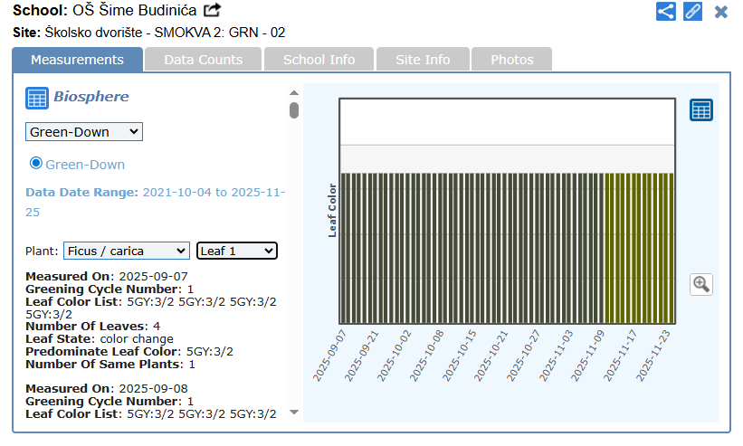
Task: Expand the Ficus / carica plant dropdown
Action: [126, 251]
